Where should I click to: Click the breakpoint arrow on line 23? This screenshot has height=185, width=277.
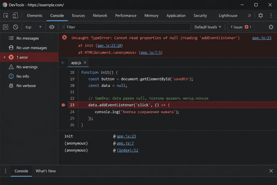[63, 105]
